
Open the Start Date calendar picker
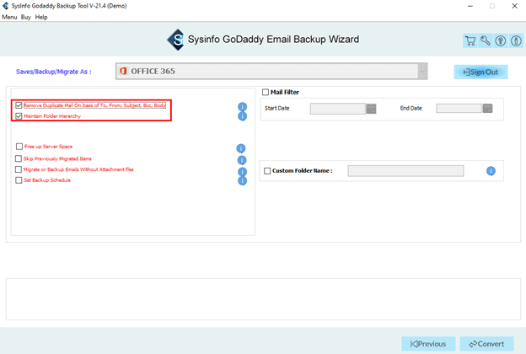click(371, 109)
